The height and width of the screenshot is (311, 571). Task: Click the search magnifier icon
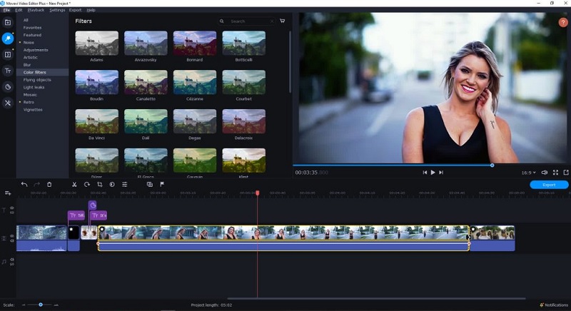[221, 21]
